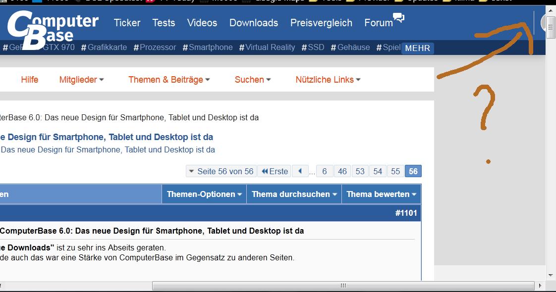556x292 pixels.
Task: Go to page 55
Action: (x=395, y=171)
